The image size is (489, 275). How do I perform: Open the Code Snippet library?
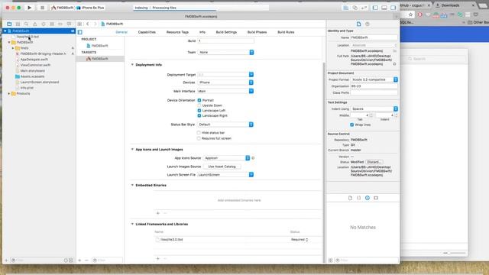[x=358, y=198]
